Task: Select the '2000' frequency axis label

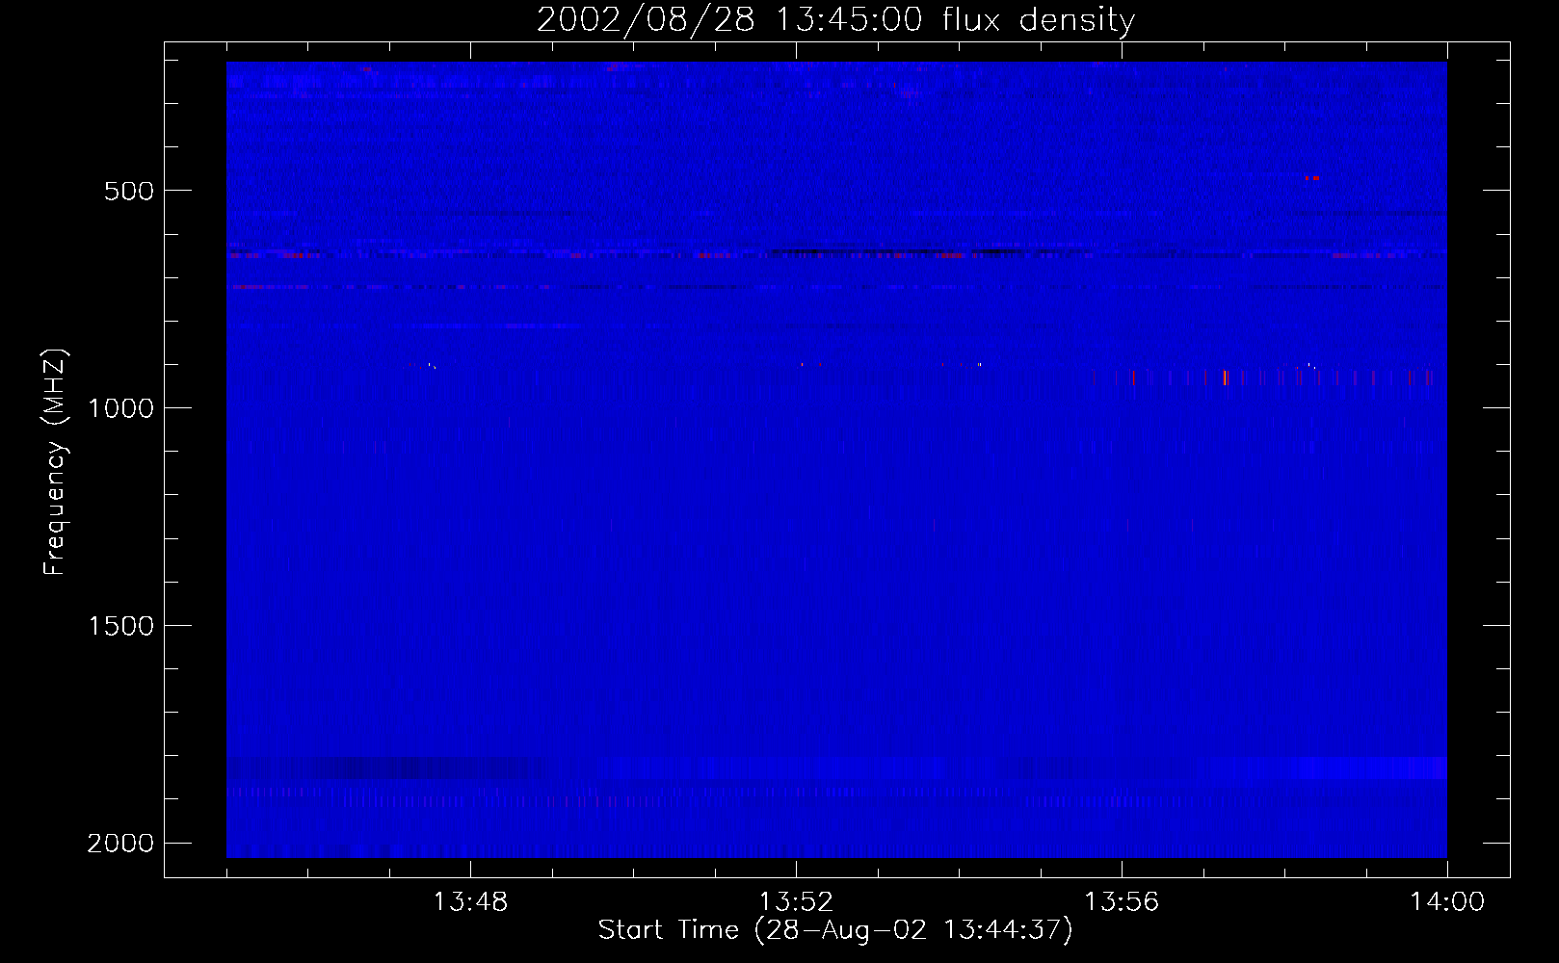Action: [x=120, y=844]
